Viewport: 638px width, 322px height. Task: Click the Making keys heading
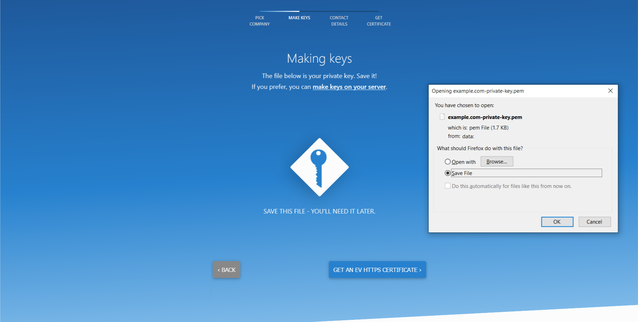pos(319,58)
